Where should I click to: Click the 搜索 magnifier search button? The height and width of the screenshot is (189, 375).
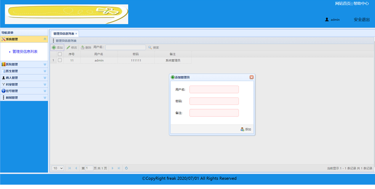pos(153,47)
